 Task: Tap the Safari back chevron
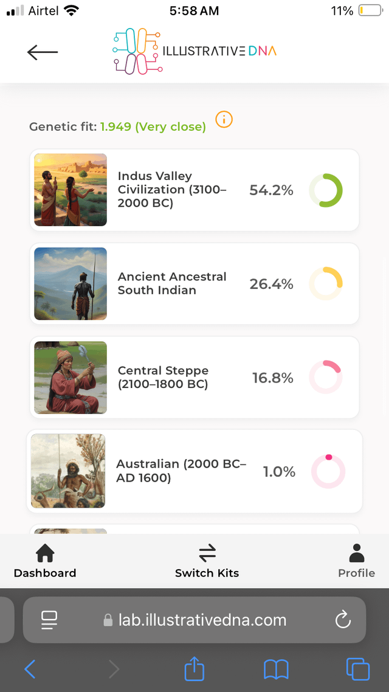pyautogui.click(x=30, y=670)
